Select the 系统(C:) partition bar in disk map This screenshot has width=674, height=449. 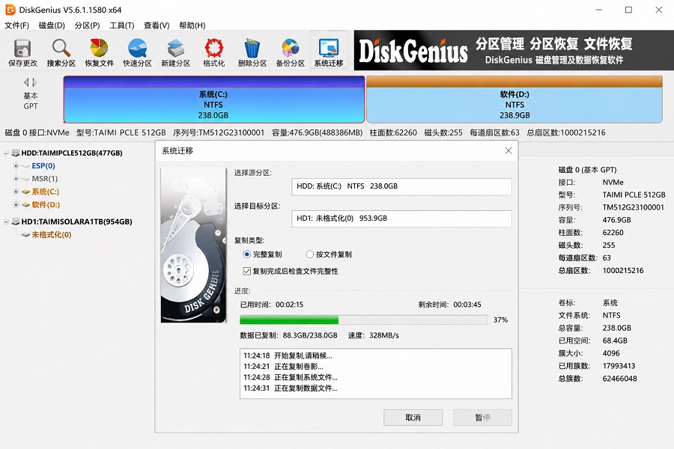tap(213, 100)
